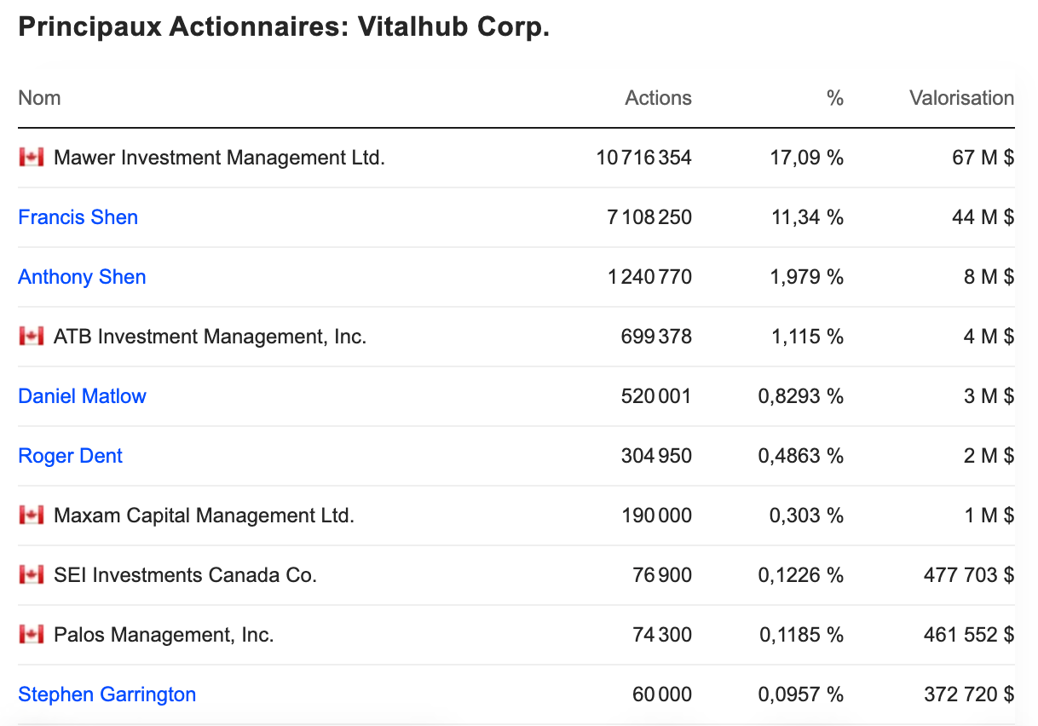Click the flag icon beside Palos Management
The width and height of the screenshot is (1038, 726).
(x=31, y=635)
